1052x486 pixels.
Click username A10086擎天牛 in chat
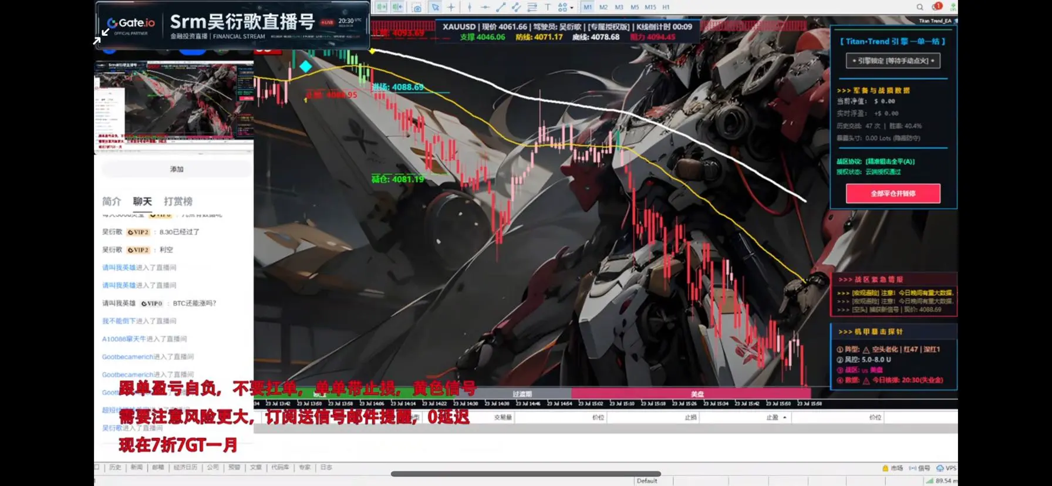124,339
